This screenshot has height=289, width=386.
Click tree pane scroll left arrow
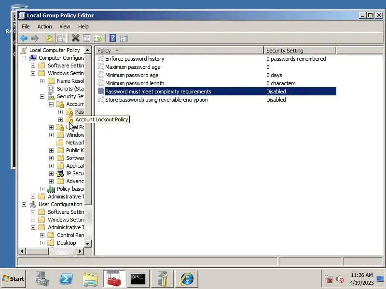(22, 251)
